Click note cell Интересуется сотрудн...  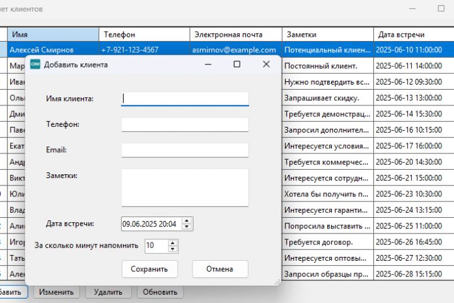coord(328,178)
